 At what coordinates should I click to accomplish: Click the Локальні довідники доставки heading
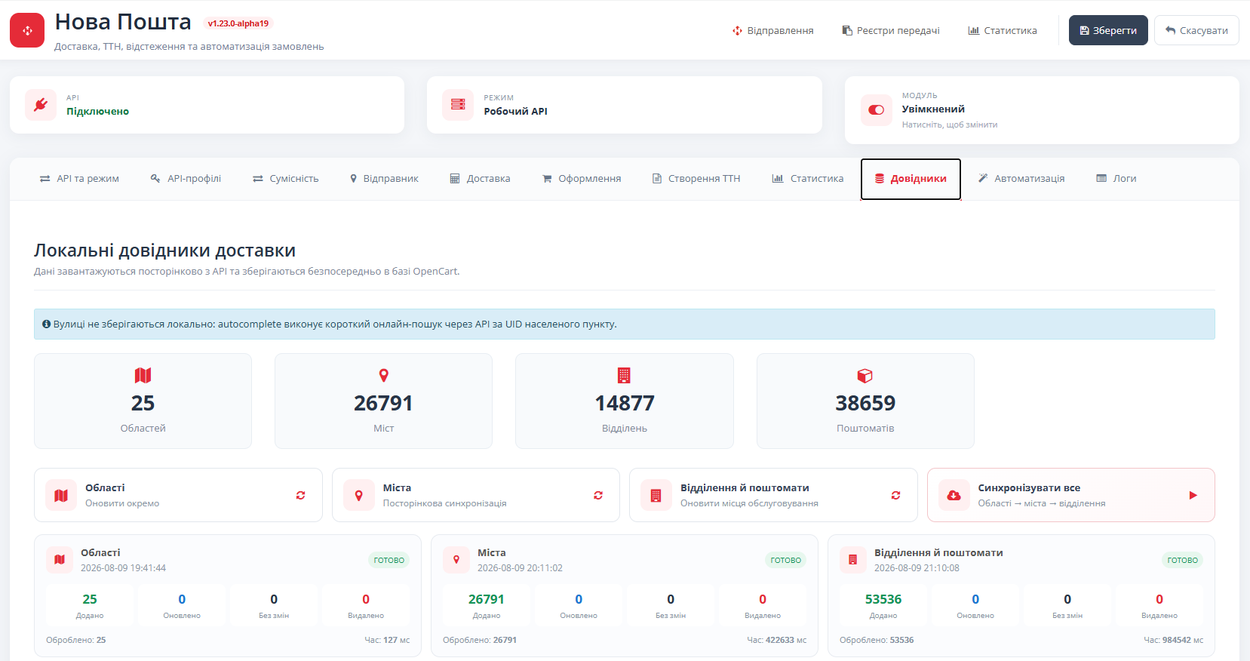click(164, 251)
